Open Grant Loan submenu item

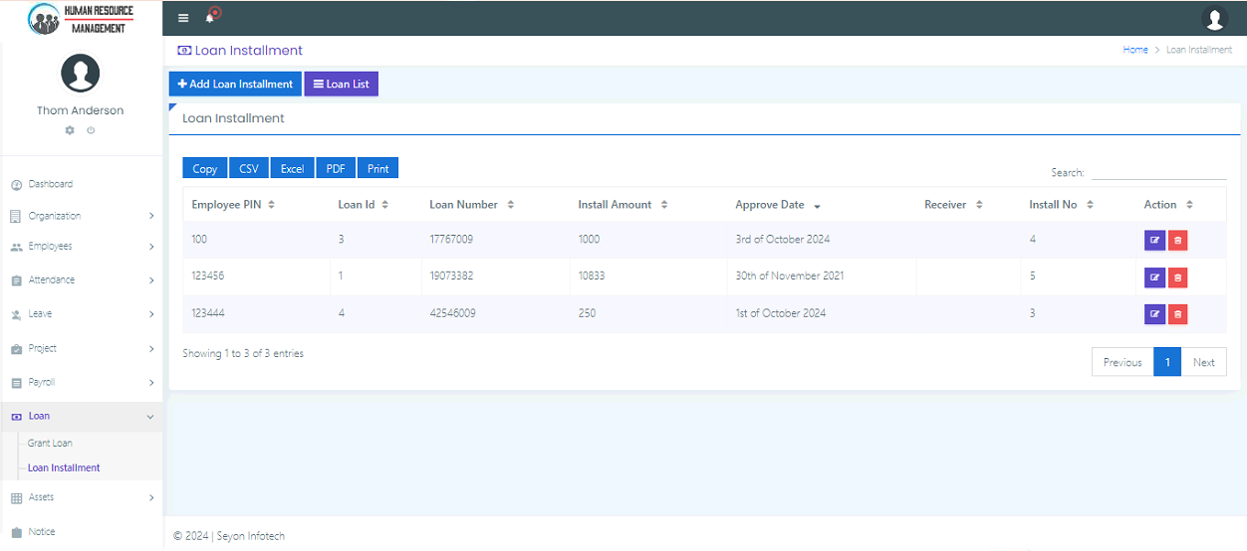tap(50, 444)
